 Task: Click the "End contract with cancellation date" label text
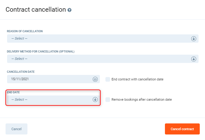(x=137, y=79)
